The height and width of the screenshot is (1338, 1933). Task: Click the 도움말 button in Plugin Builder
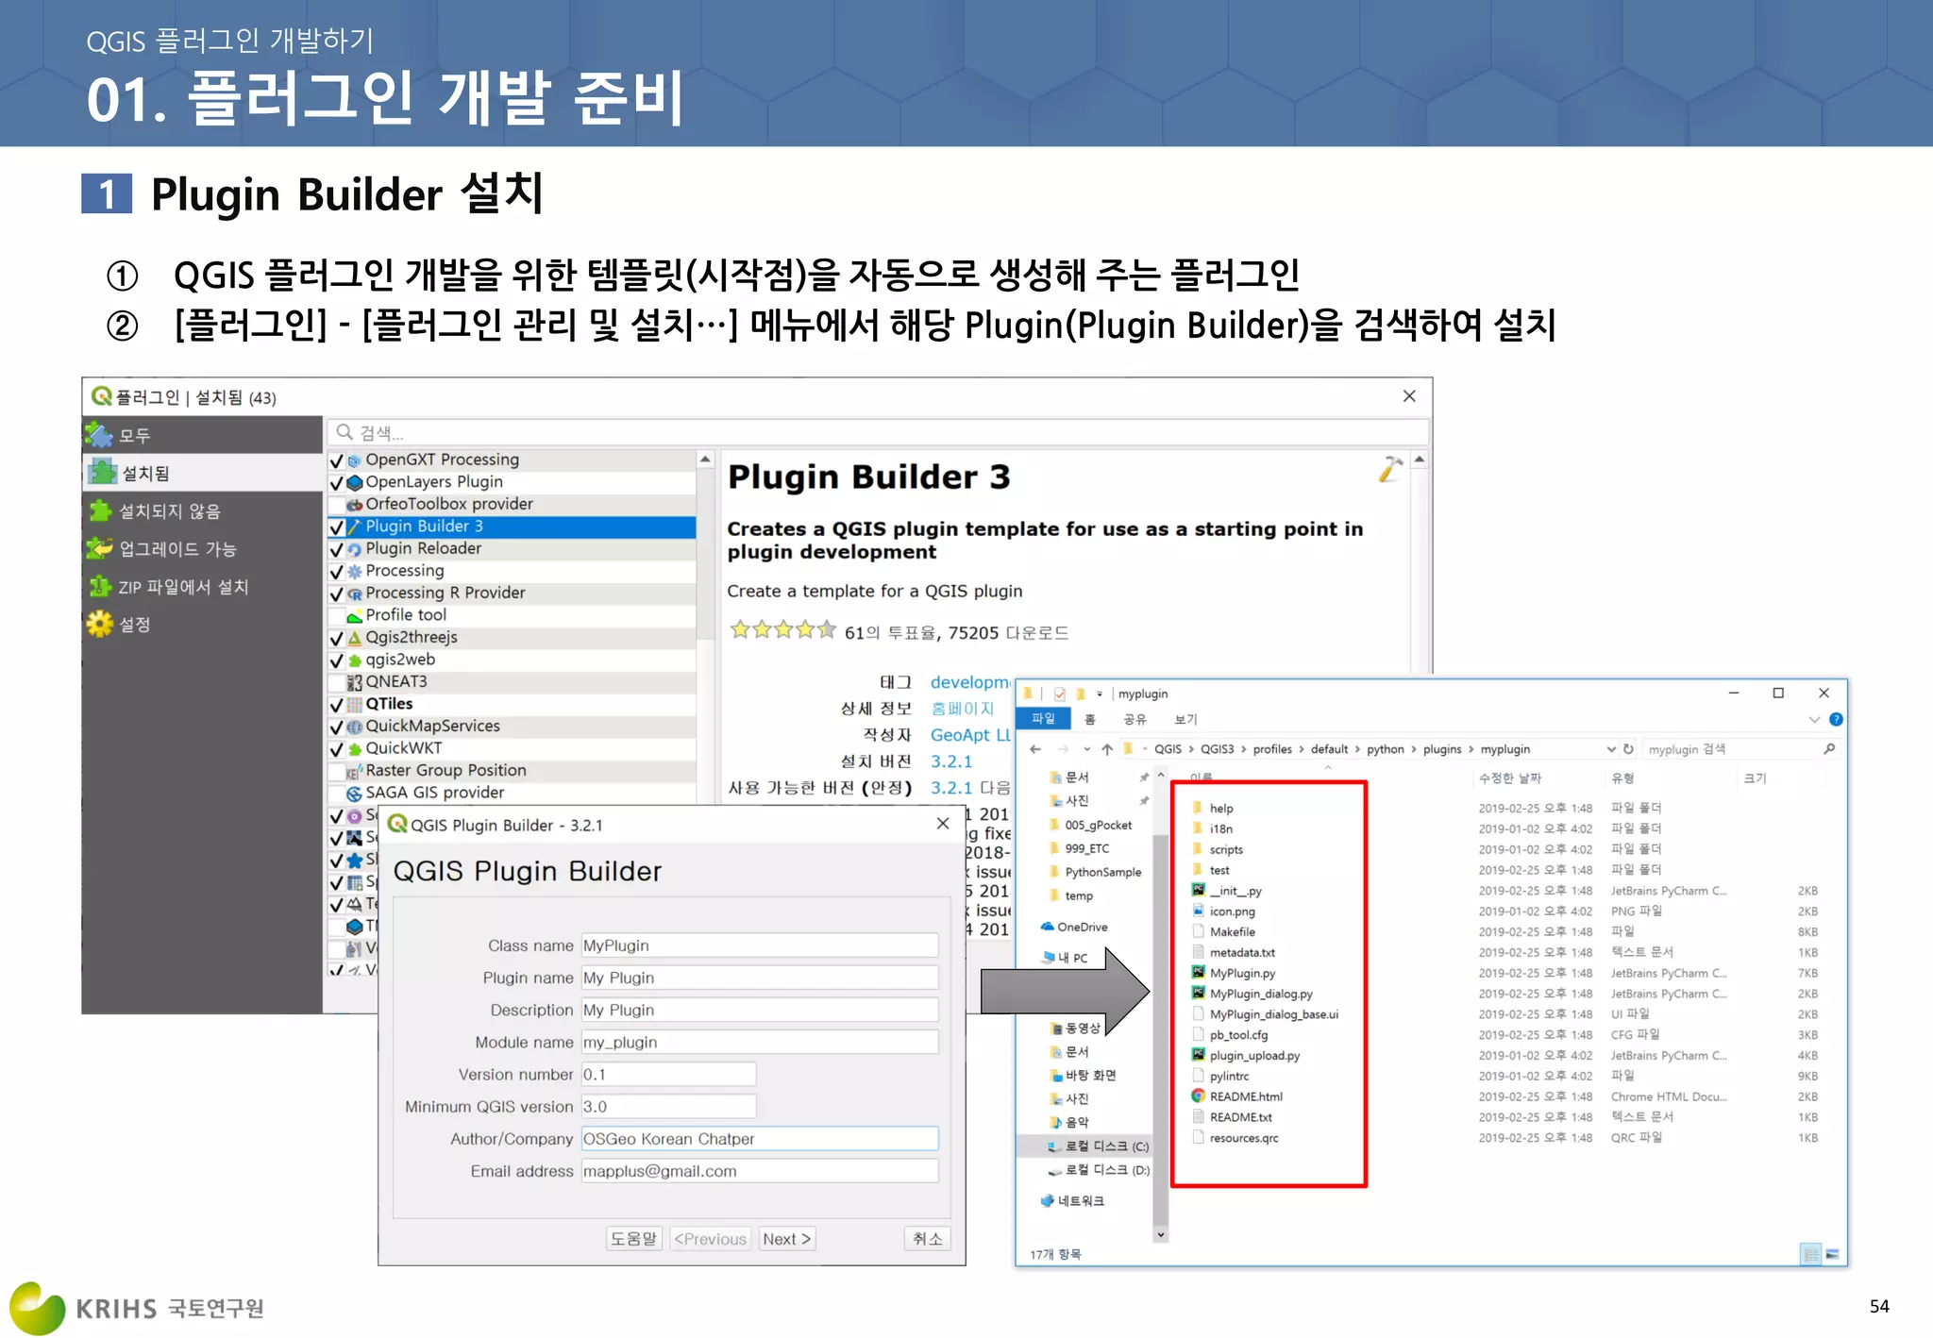(633, 1239)
